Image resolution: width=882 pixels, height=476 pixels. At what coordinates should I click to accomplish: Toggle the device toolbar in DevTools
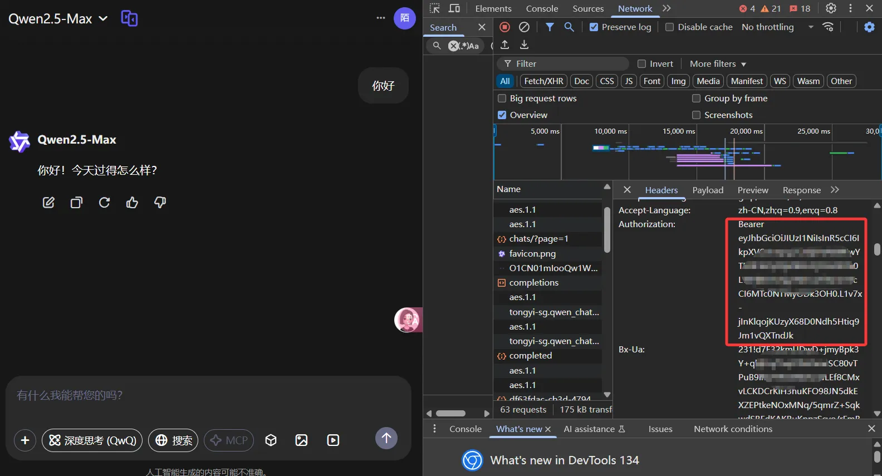click(x=454, y=8)
